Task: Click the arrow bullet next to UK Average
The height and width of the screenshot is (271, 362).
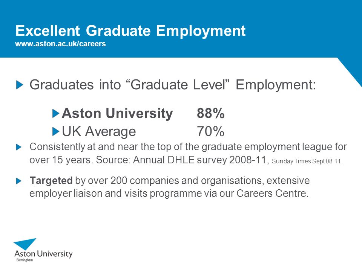Action: 56,132
